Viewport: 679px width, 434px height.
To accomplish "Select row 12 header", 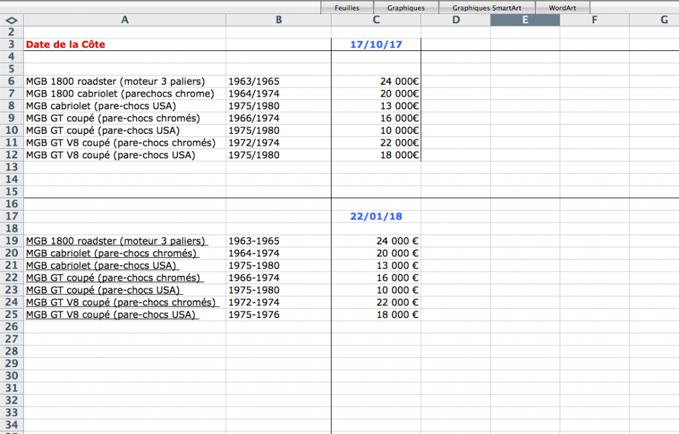I will click(x=12, y=155).
